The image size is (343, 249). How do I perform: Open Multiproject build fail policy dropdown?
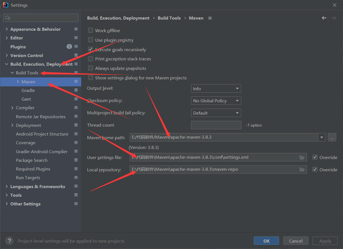click(216, 113)
